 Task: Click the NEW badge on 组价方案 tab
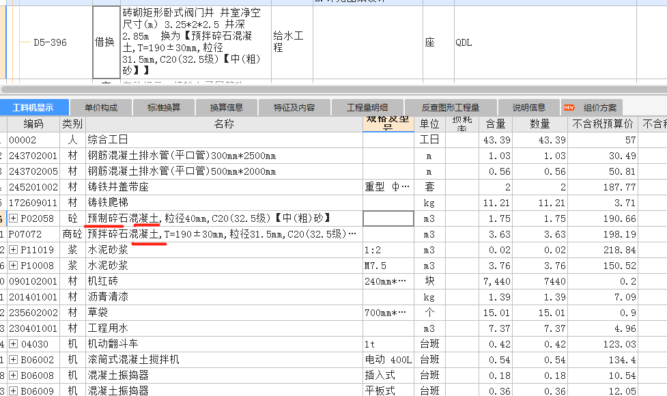pyautogui.click(x=569, y=108)
